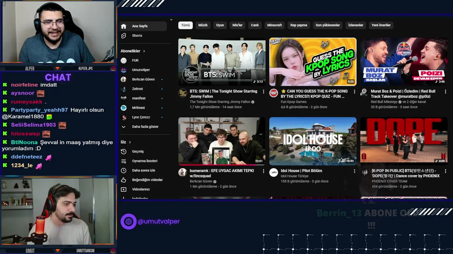Open options menu for Idol House video
453x254 pixels.
click(355, 171)
